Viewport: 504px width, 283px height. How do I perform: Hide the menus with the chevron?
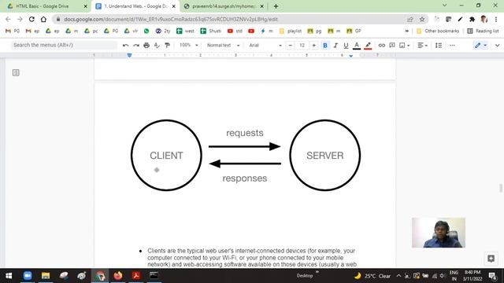coord(497,46)
